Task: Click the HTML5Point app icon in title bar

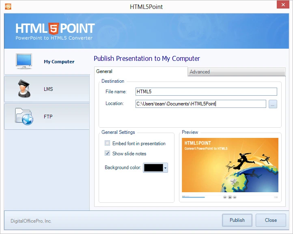Action: coord(8,6)
